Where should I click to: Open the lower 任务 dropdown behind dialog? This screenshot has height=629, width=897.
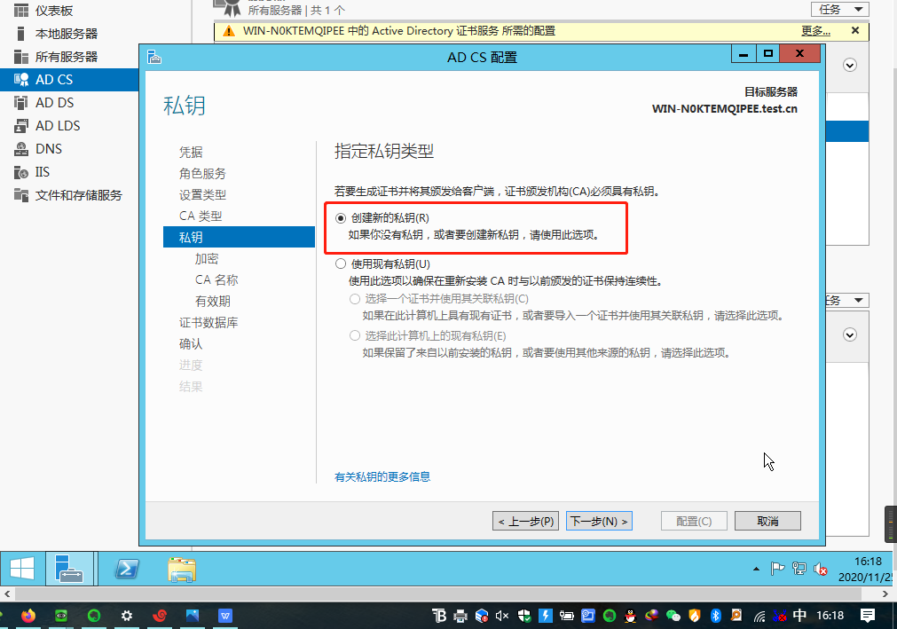847,300
